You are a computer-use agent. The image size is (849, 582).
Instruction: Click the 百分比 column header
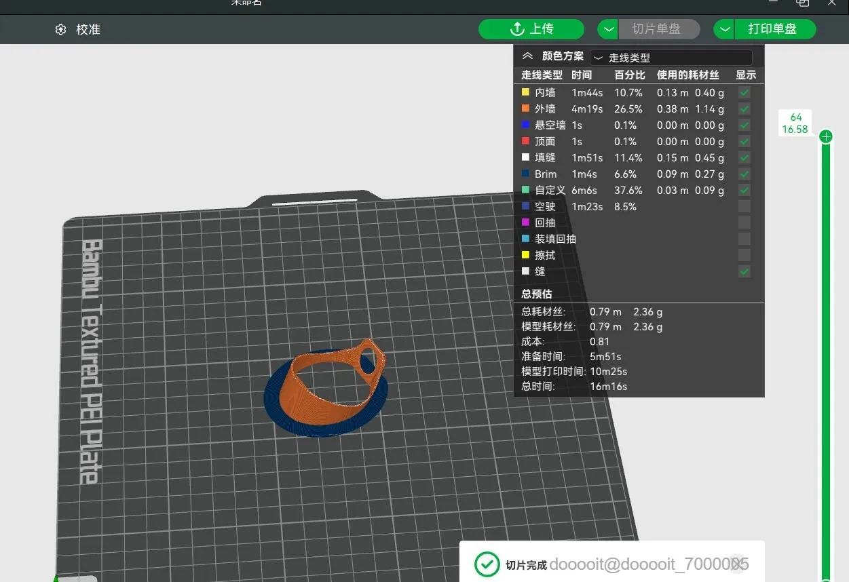630,75
